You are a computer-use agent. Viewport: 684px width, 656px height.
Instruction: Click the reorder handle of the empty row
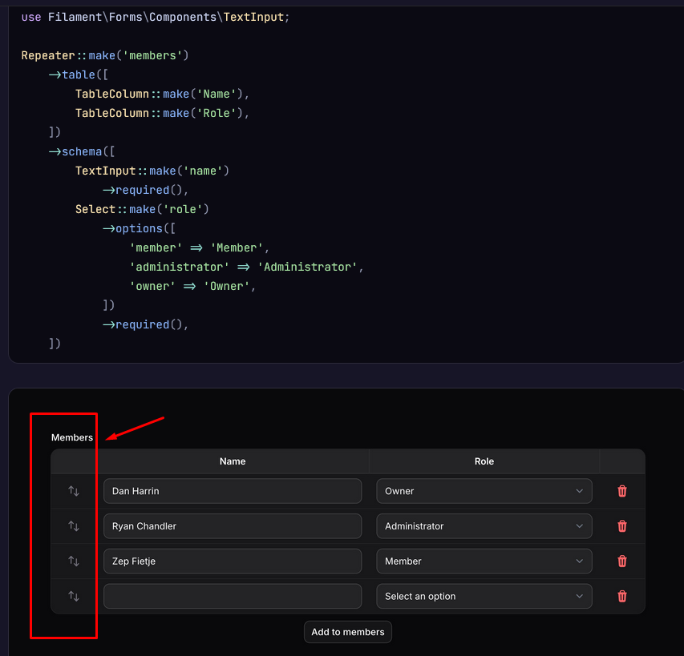(74, 596)
